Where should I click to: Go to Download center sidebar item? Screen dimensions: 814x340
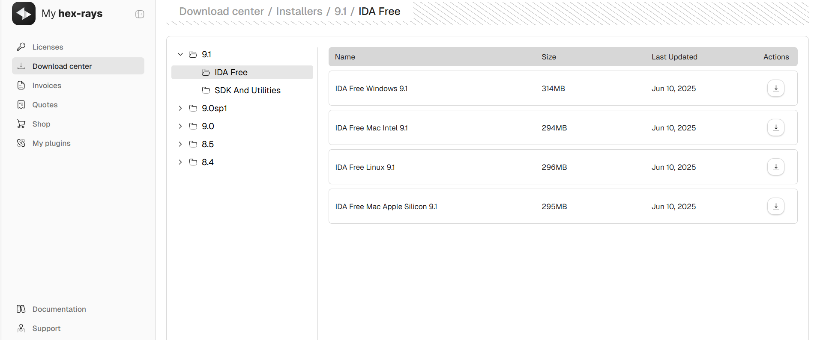coord(62,66)
